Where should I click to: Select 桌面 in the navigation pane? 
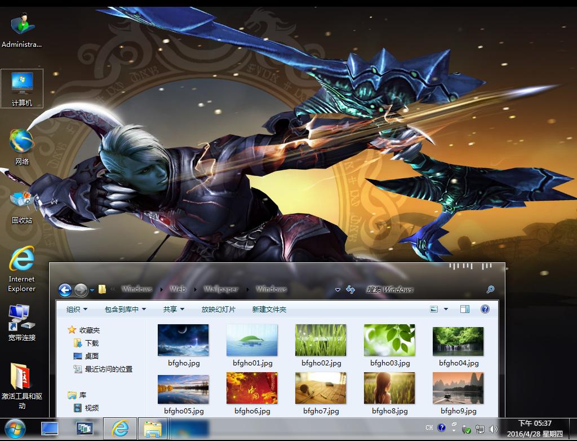coord(86,356)
